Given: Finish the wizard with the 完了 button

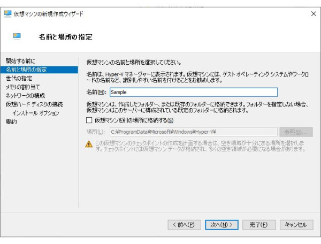Looking at the screenshot, I should (x=259, y=225).
